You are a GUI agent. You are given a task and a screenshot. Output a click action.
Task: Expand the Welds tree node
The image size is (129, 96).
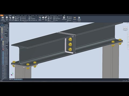1,35
